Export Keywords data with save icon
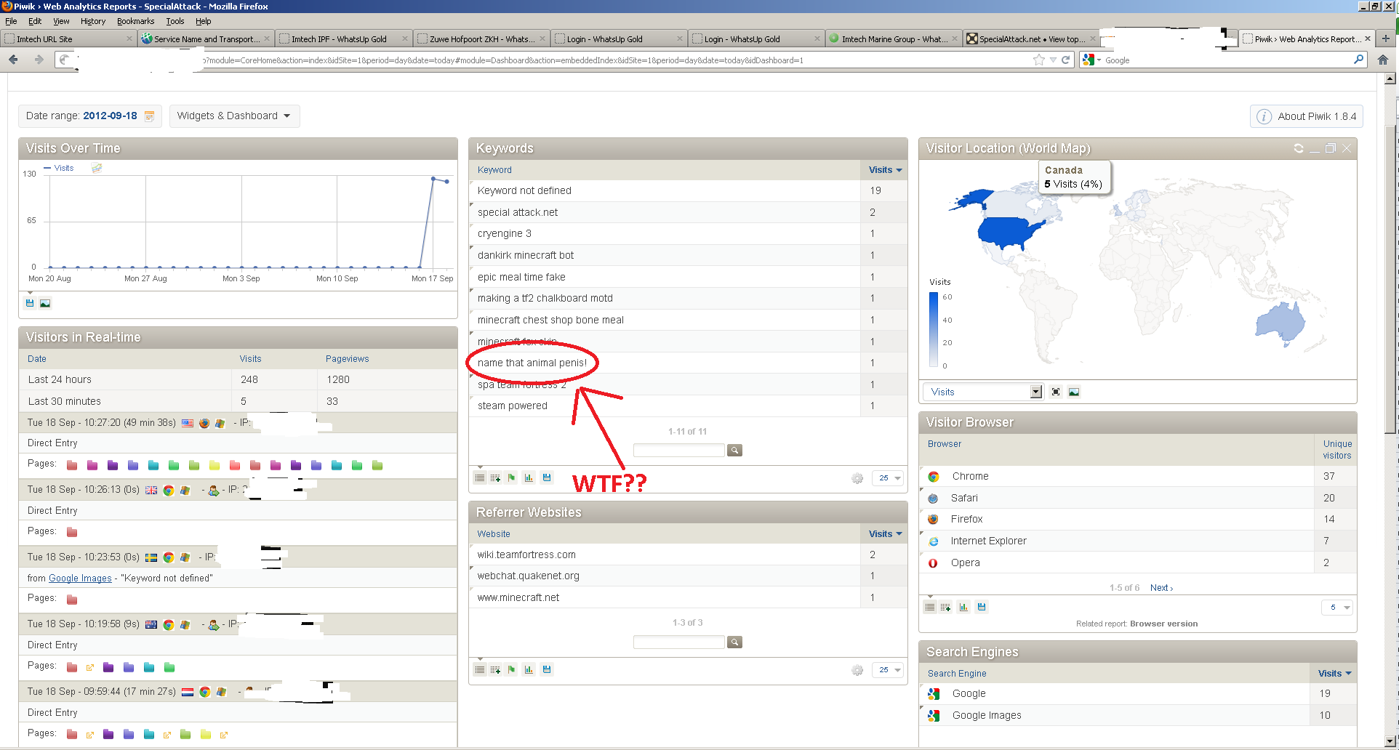This screenshot has width=1399, height=750. (x=547, y=477)
